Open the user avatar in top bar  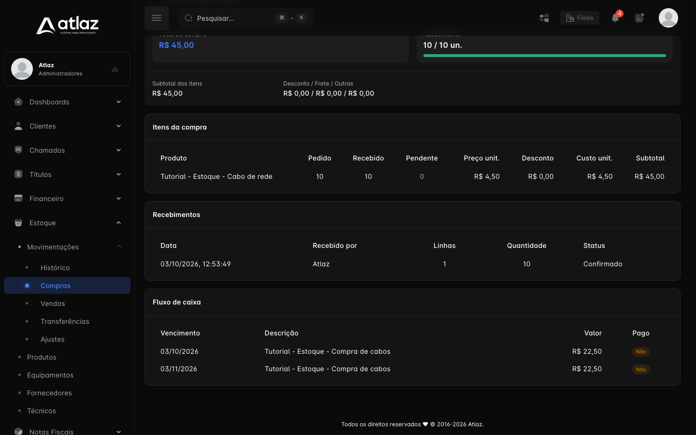[x=668, y=18]
